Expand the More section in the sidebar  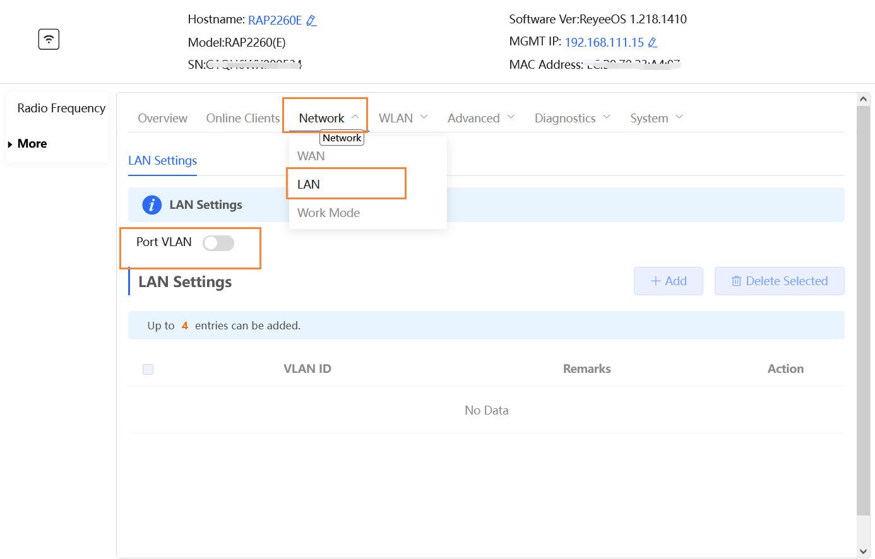click(x=32, y=144)
